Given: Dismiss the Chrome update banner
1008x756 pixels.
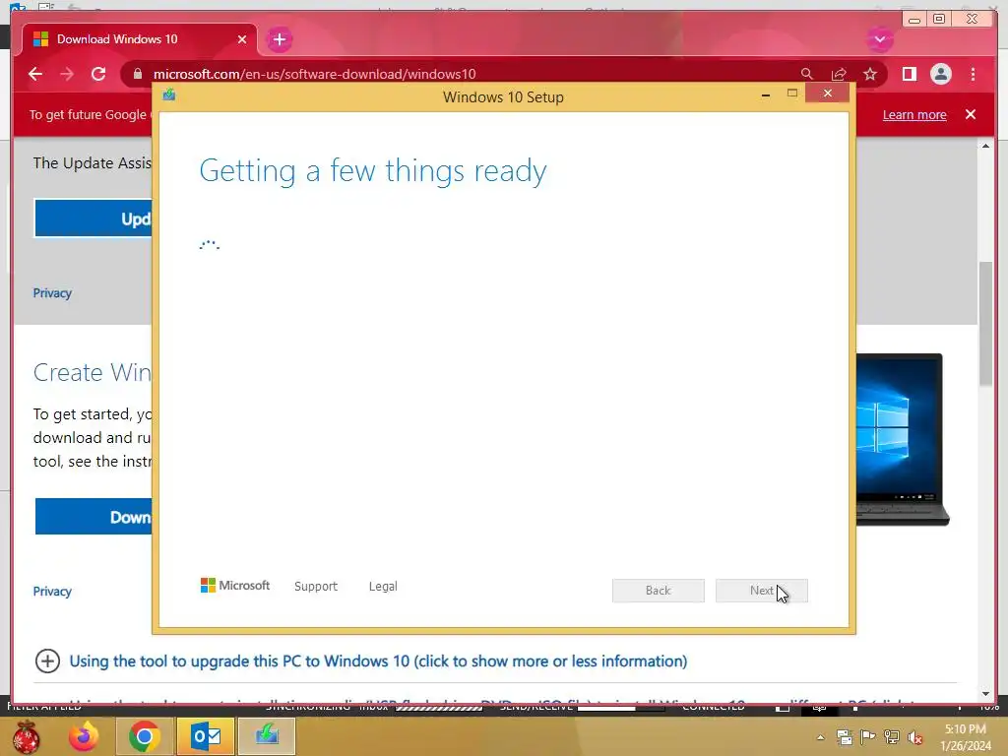Looking at the screenshot, I should [971, 114].
